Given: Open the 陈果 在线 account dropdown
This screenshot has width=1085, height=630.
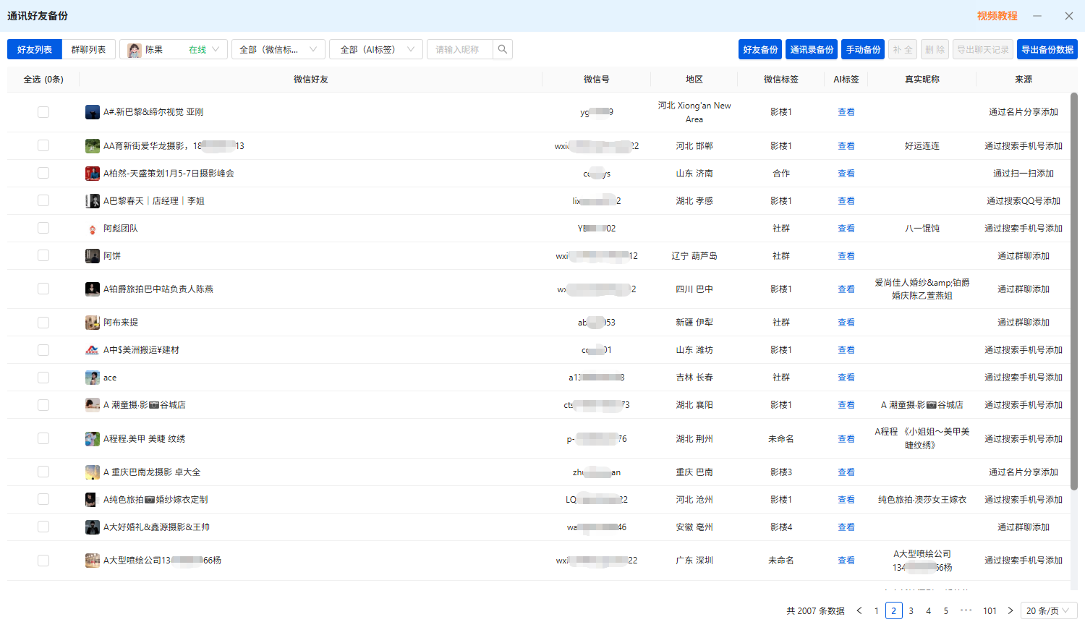Looking at the screenshot, I should click(x=174, y=49).
